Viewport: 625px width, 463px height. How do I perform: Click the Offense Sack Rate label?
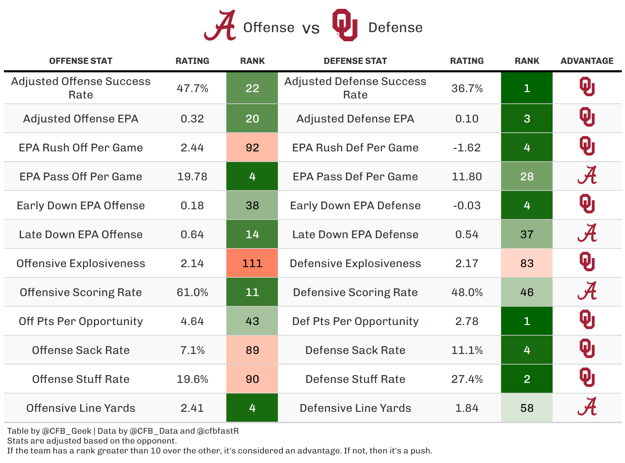click(x=81, y=350)
